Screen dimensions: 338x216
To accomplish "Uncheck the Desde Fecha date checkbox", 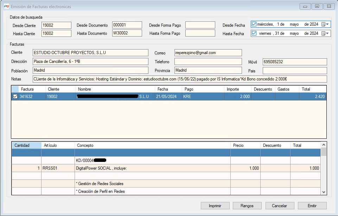I will click(254, 24).
